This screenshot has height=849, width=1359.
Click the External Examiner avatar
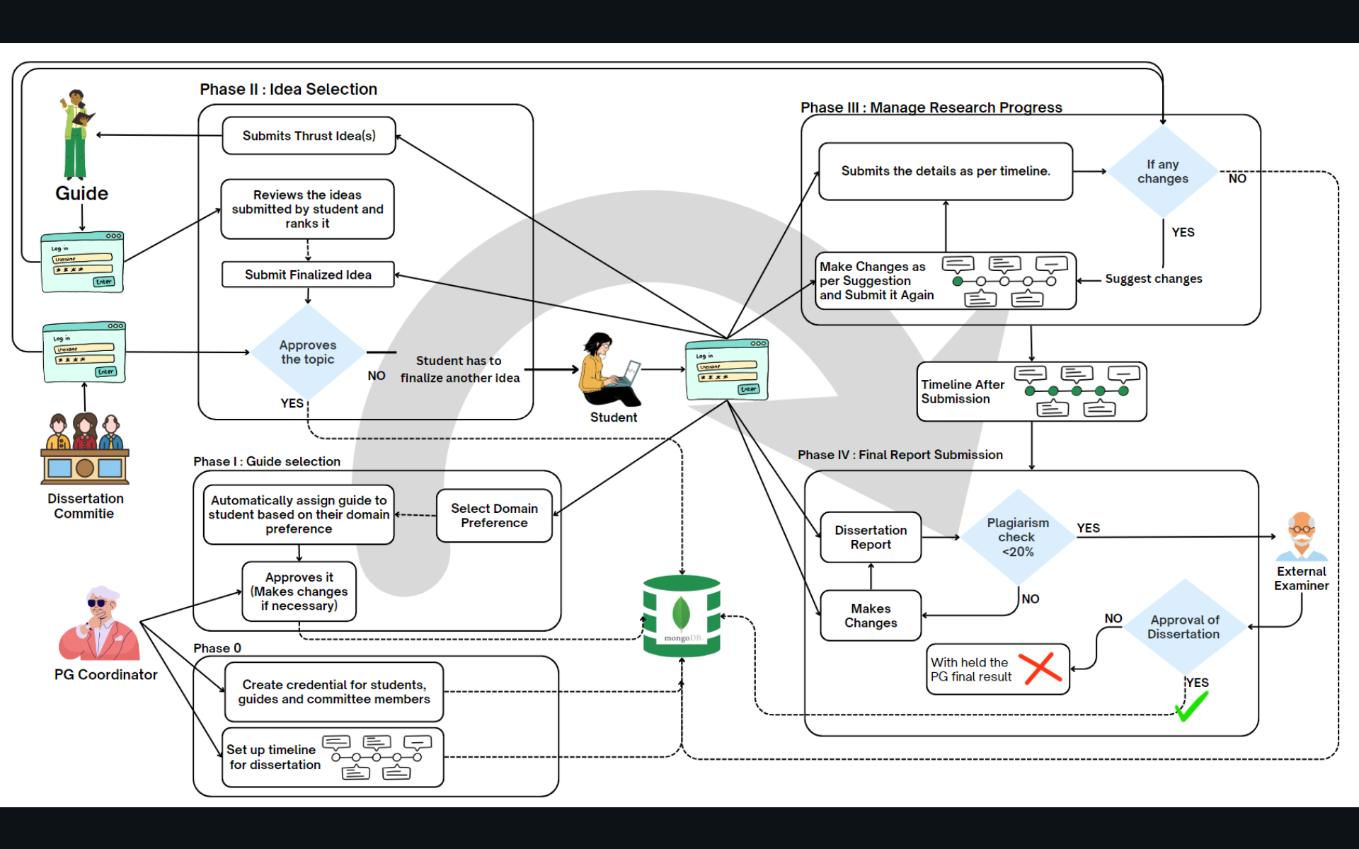pyautogui.click(x=1301, y=536)
